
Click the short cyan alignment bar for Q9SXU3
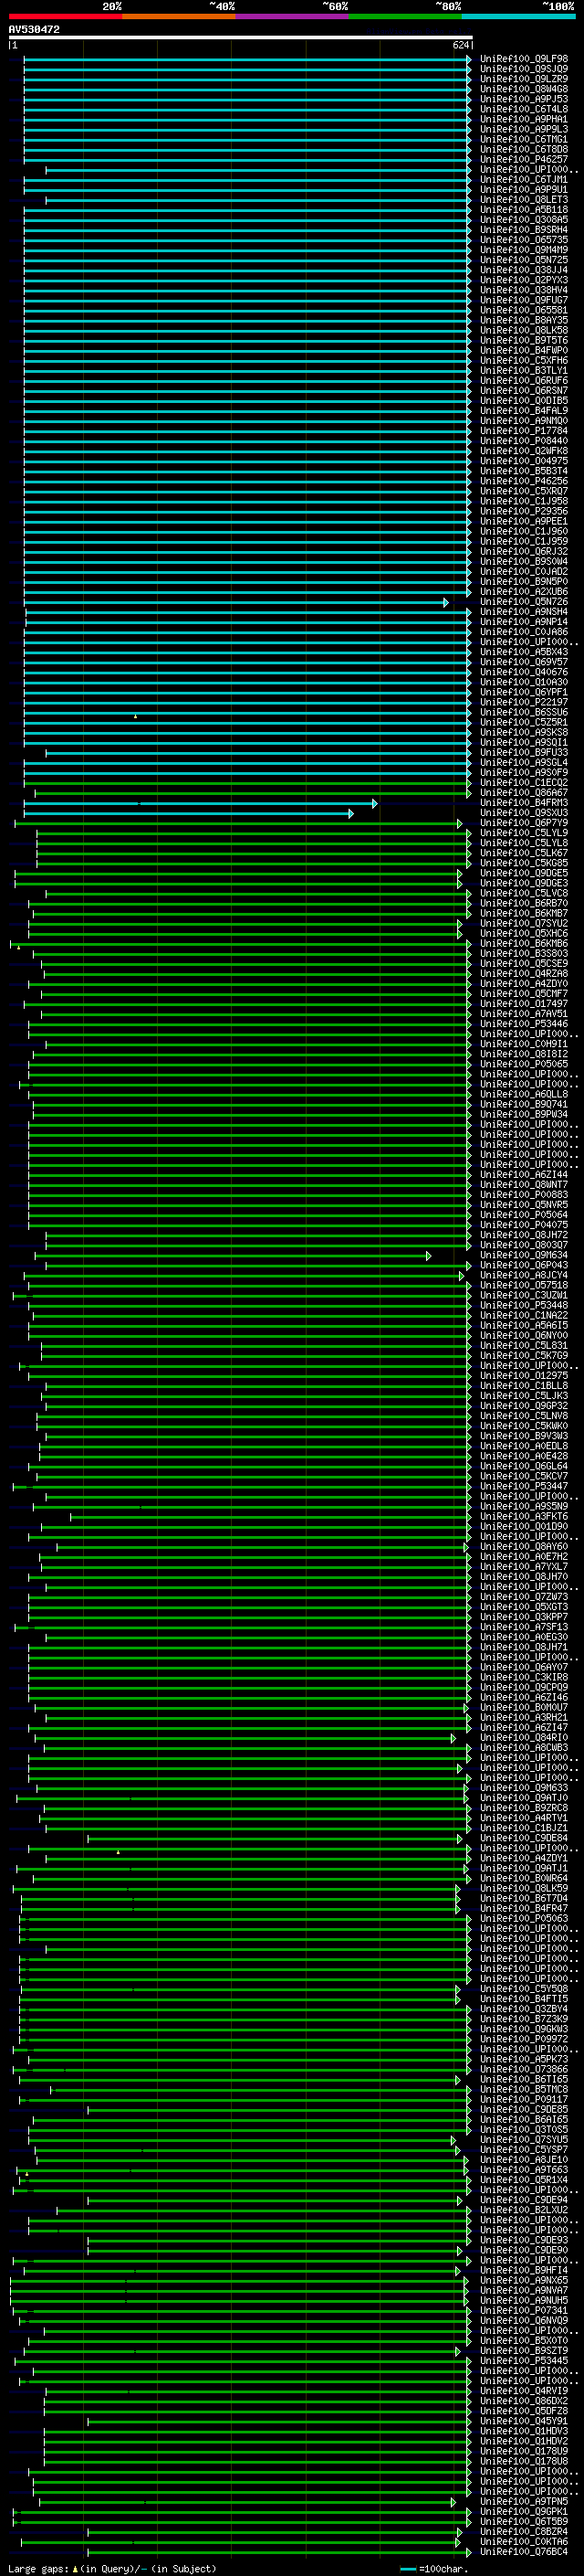pyautogui.click(x=189, y=813)
